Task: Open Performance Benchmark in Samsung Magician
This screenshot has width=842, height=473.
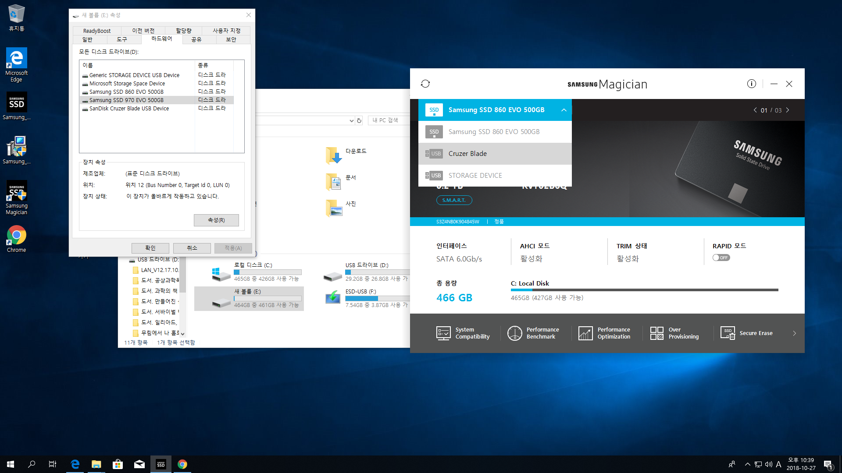Action: (533, 333)
